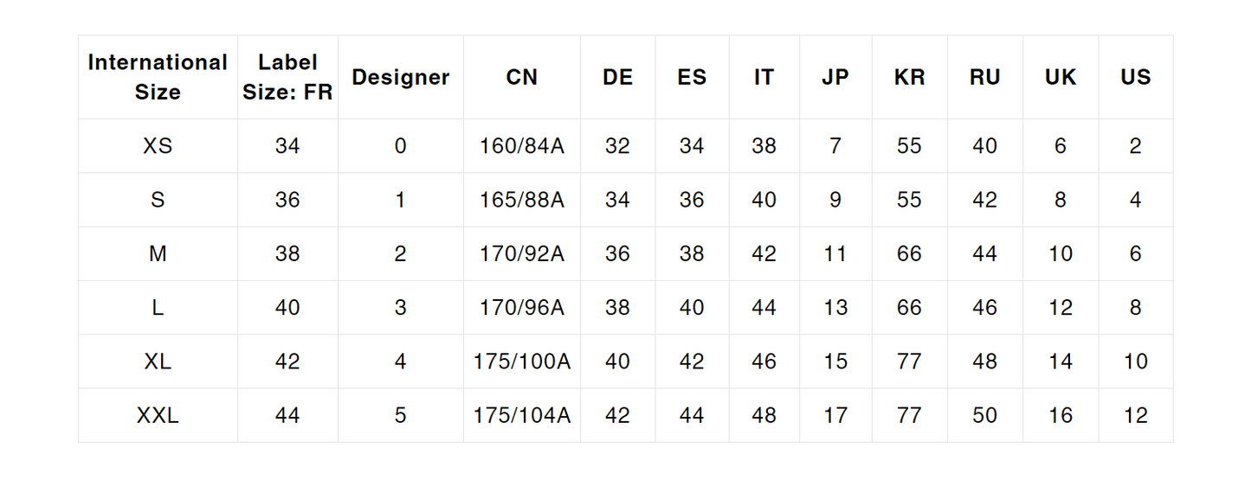Screen dimensions: 1251x499
Task: Click the International Size column header
Action: tap(158, 77)
